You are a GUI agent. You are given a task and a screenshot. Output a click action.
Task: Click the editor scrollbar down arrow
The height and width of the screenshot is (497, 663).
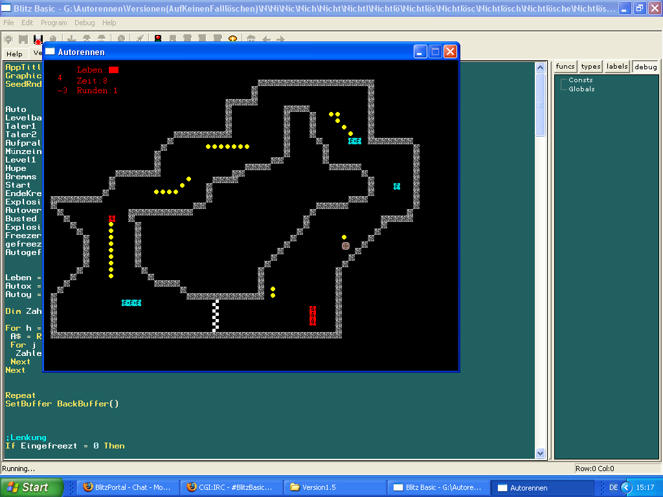[541, 454]
